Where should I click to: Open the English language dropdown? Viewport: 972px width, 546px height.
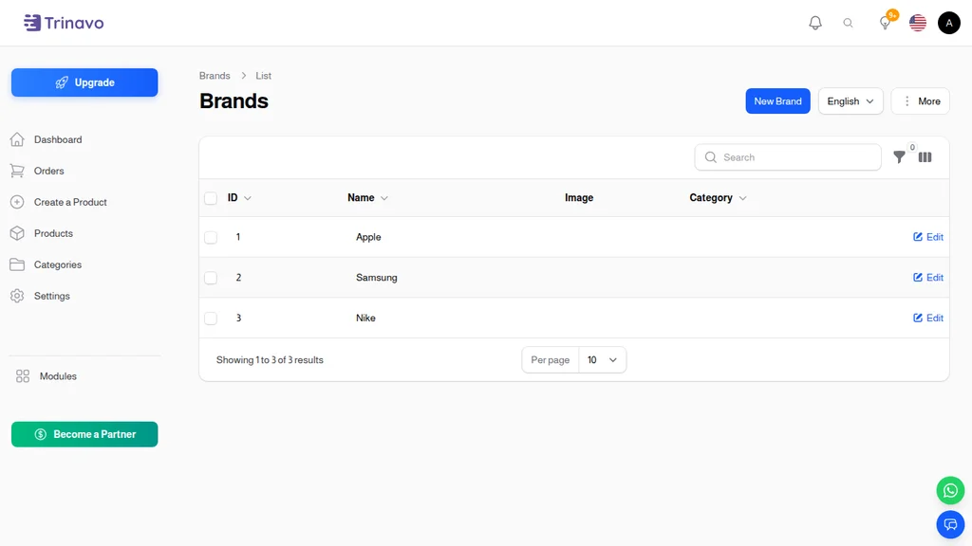point(850,100)
